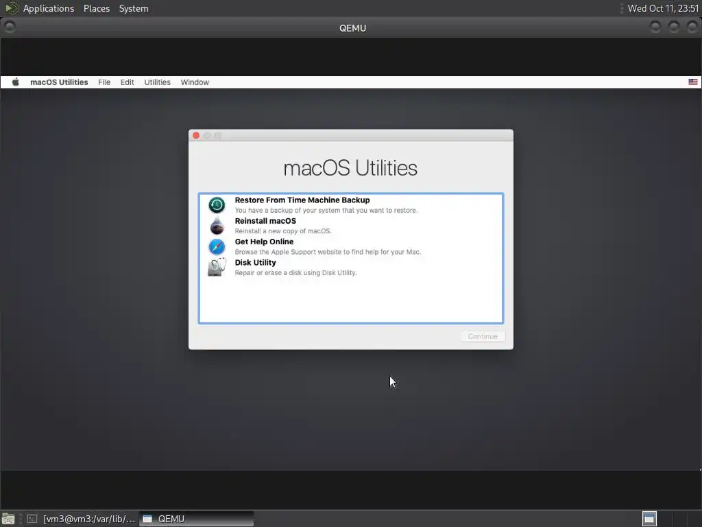702x527 pixels.
Task: Click the QEMU window title text
Action: 353,27
